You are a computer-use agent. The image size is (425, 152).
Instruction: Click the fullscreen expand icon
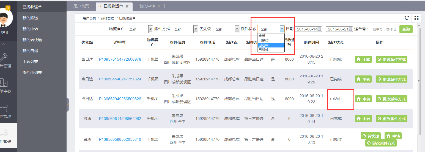coord(416,18)
